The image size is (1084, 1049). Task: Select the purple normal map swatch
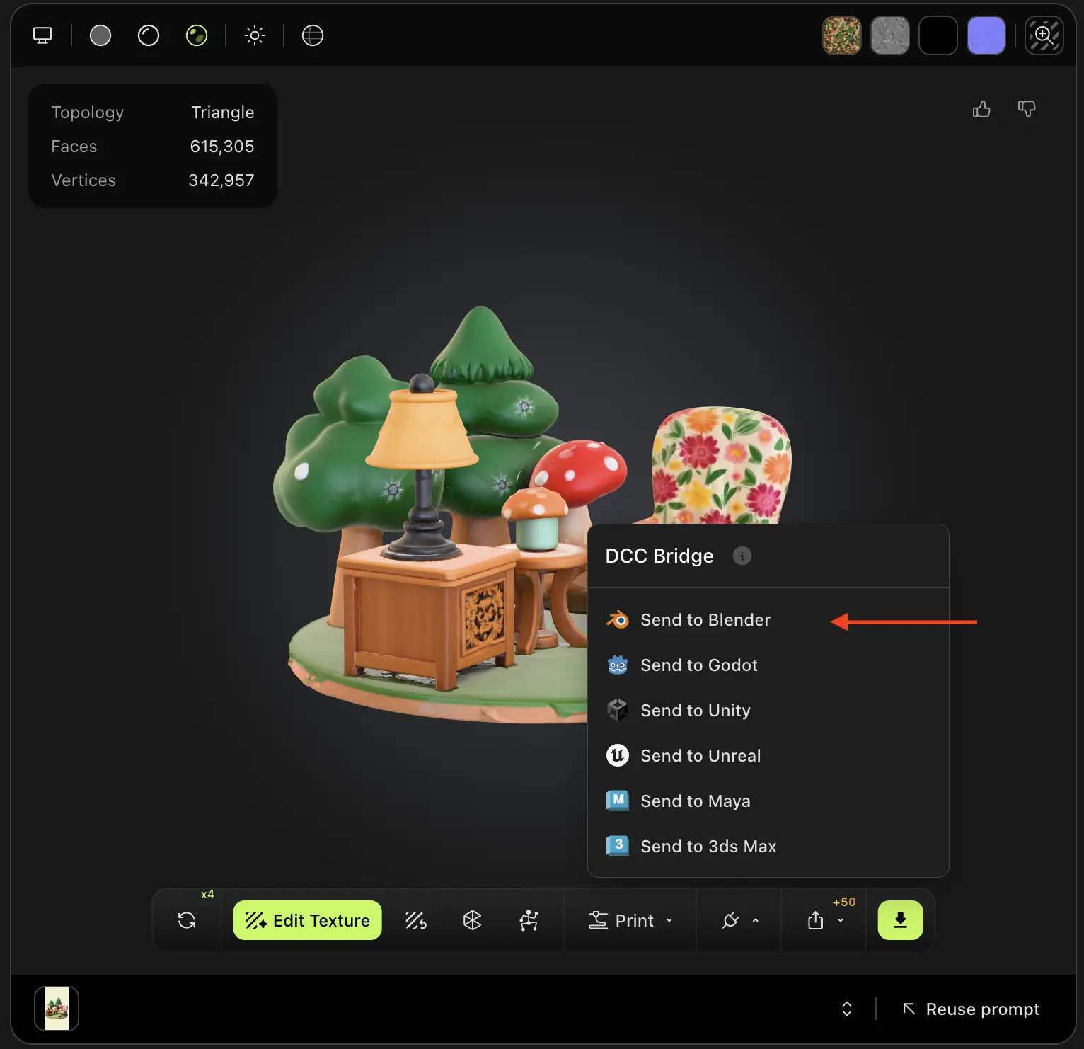[x=986, y=35]
